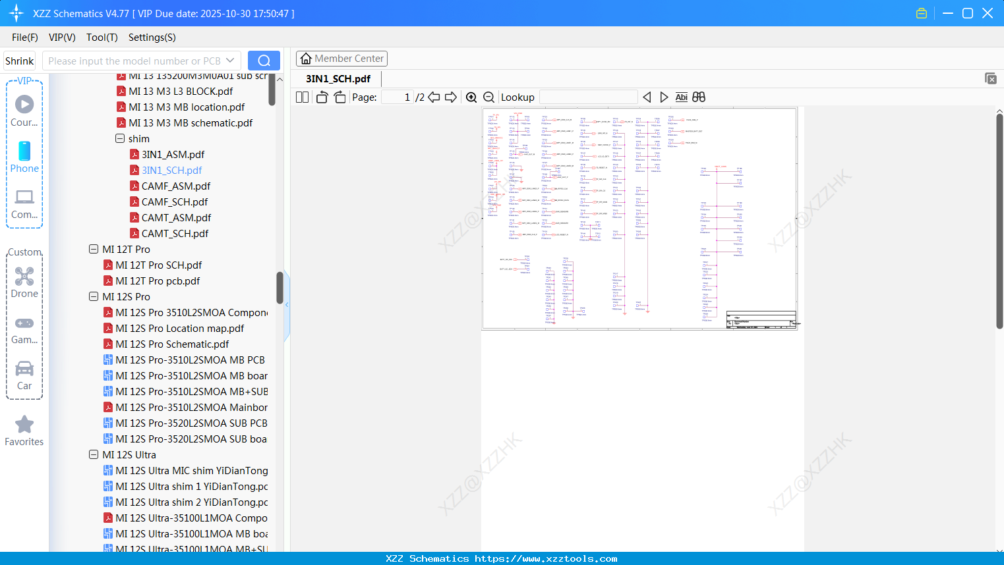The image size is (1004, 565).
Task: Zoom out of the schematic
Action: [489, 97]
